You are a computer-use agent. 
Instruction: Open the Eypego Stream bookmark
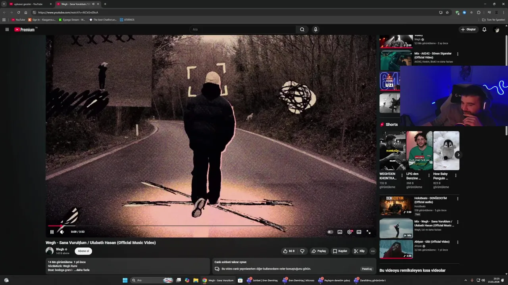pos(72,20)
